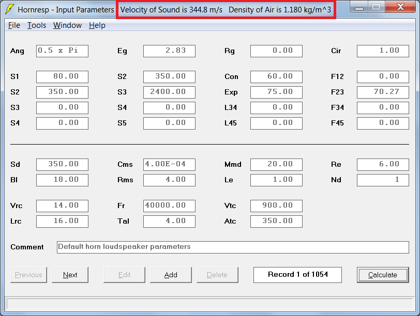Click the Tal field with 4.00

tap(169, 222)
